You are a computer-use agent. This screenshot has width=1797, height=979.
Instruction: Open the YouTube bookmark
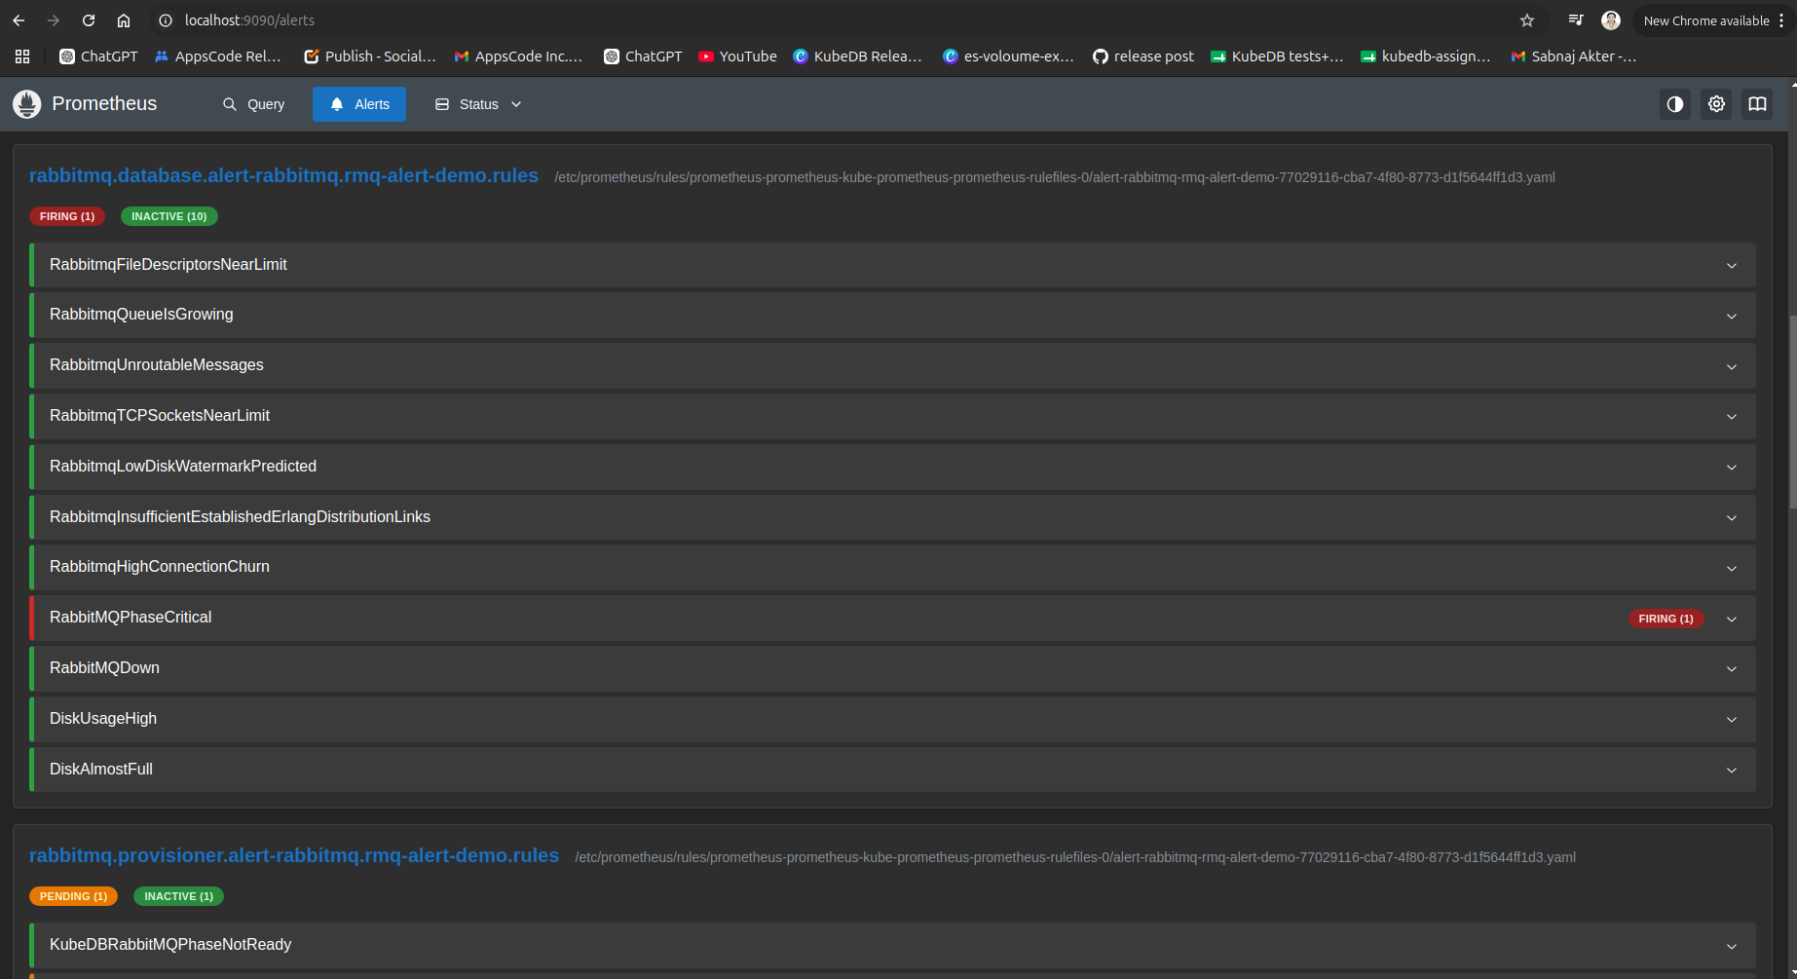pos(737,56)
